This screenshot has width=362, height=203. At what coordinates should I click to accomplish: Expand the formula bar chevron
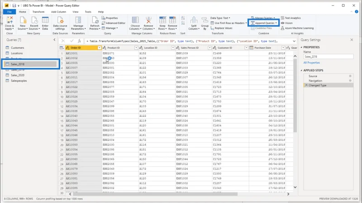[x=294, y=41]
